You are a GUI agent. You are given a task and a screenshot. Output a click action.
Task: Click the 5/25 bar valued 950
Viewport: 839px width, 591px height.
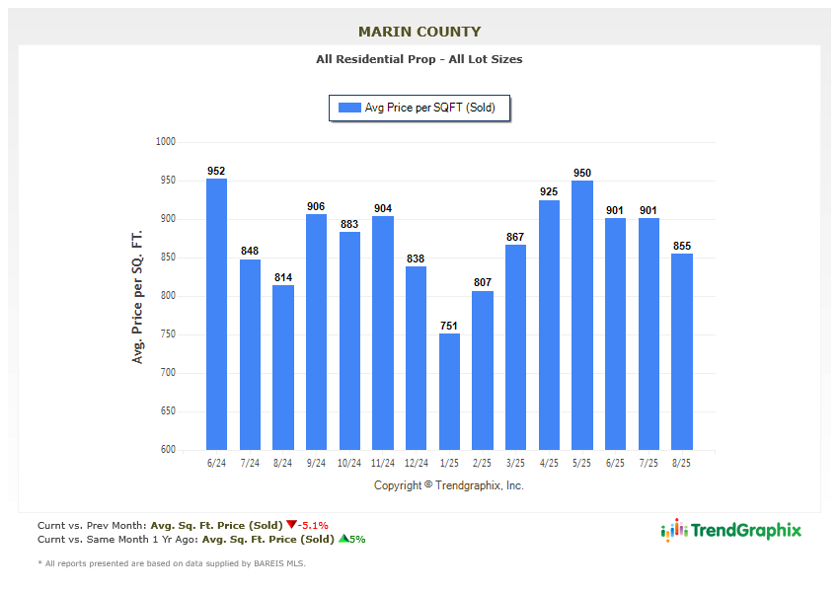pyautogui.click(x=582, y=315)
